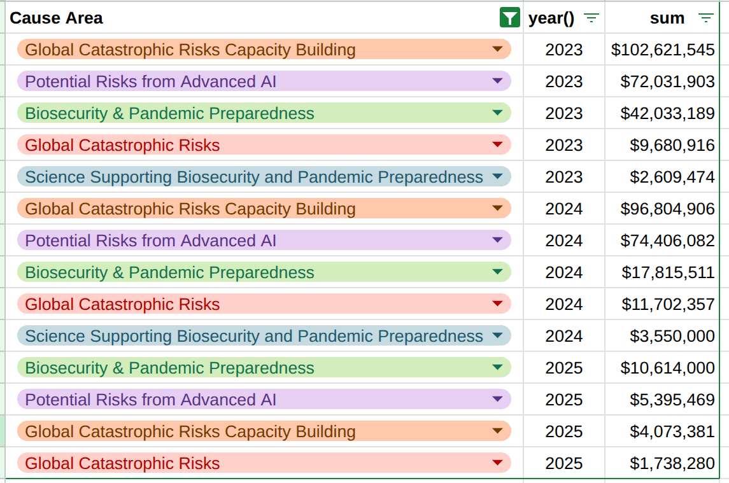Select the 2025 year cell beside $10,614,000

click(563, 368)
